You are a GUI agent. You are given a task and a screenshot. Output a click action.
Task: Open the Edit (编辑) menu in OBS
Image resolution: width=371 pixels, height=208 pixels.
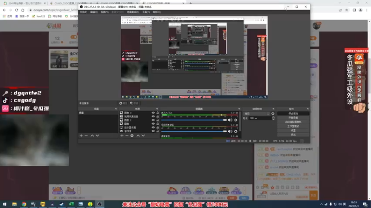(94, 12)
